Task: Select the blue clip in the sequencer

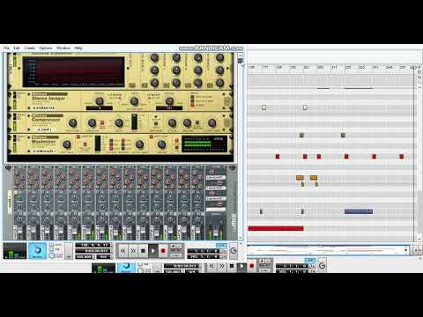Action: (x=359, y=211)
